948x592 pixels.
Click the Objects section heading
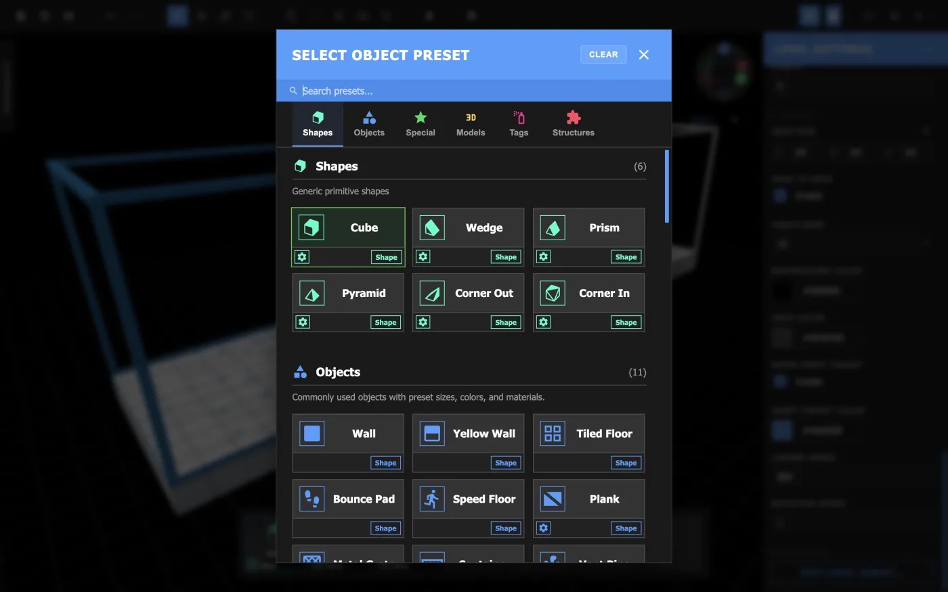[338, 372]
